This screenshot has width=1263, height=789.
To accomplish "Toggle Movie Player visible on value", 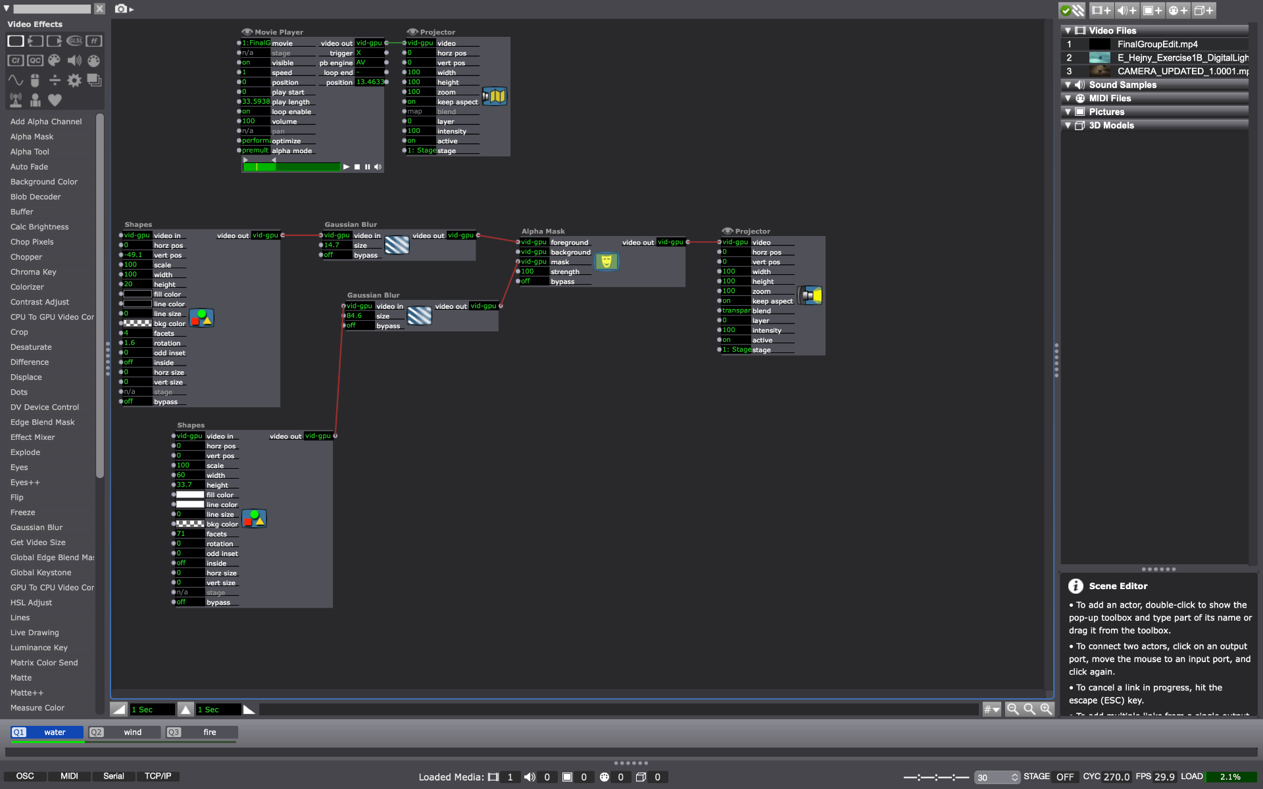I will tap(255, 63).
